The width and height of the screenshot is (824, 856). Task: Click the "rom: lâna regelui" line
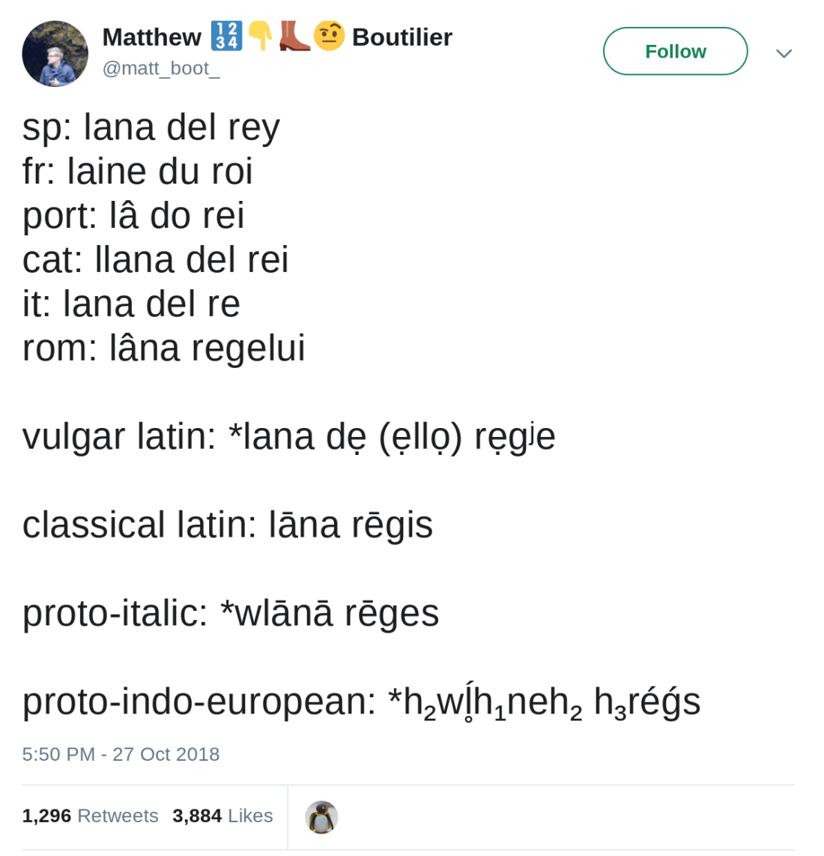tap(164, 348)
